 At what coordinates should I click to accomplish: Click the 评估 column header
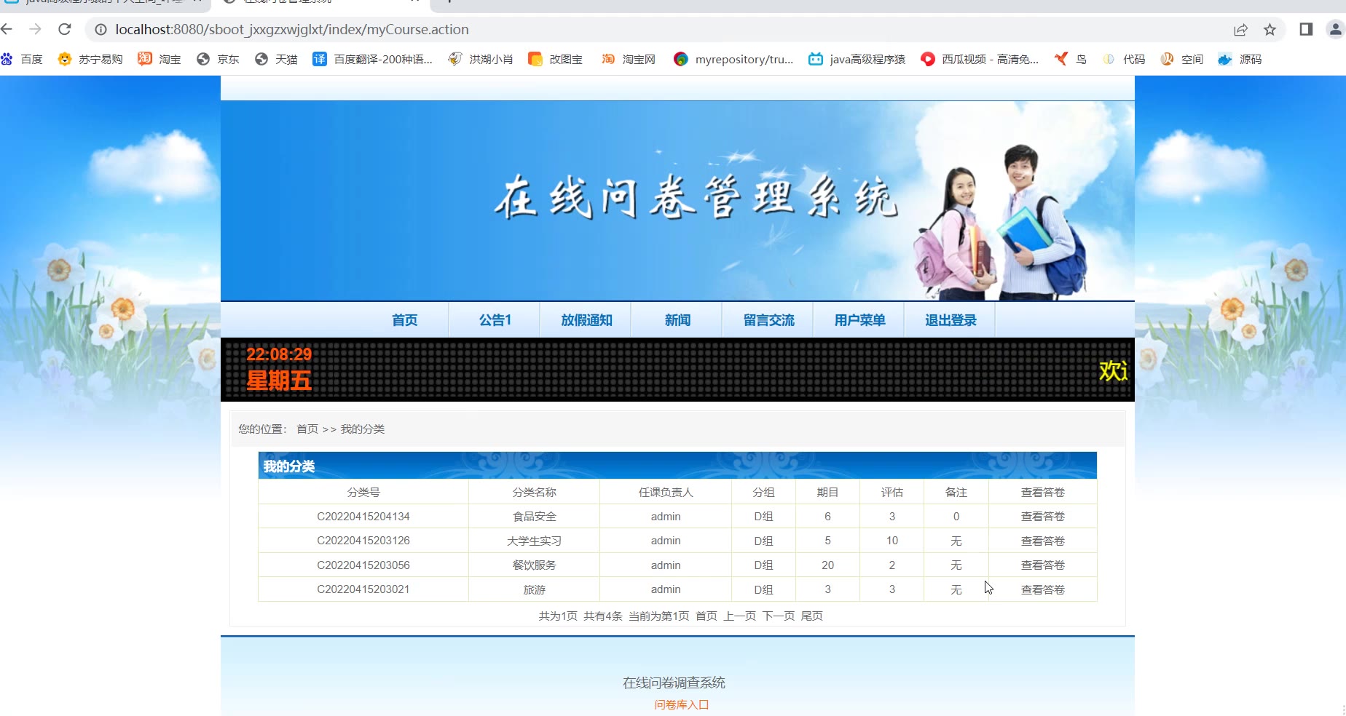click(x=892, y=493)
